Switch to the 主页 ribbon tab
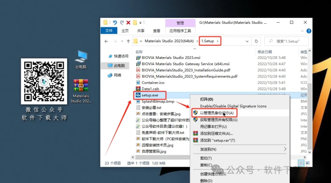 pos(125,31)
